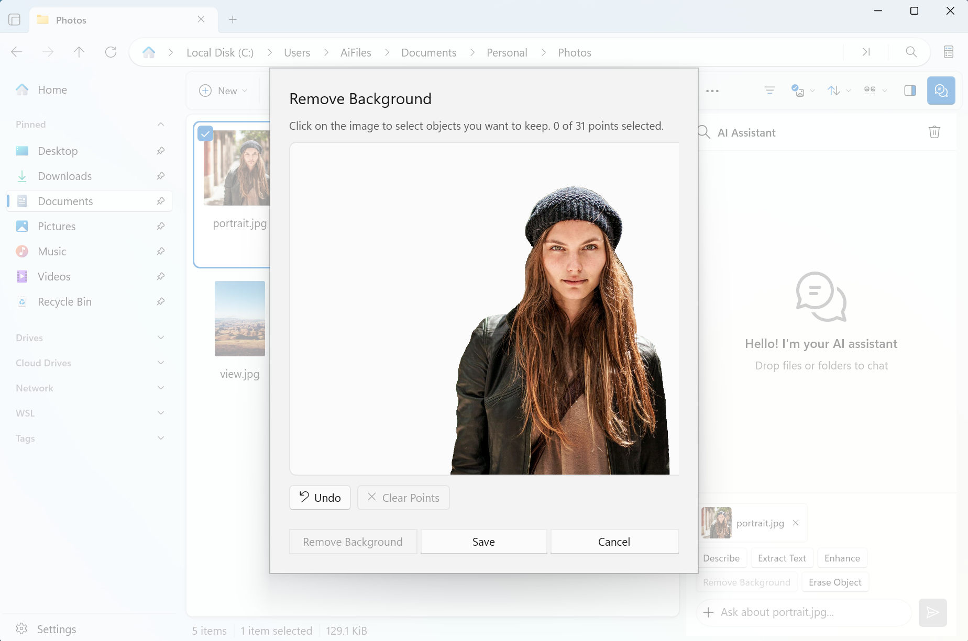Click the Describe suggestion chip
Viewport: 968px width, 641px height.
721,558
